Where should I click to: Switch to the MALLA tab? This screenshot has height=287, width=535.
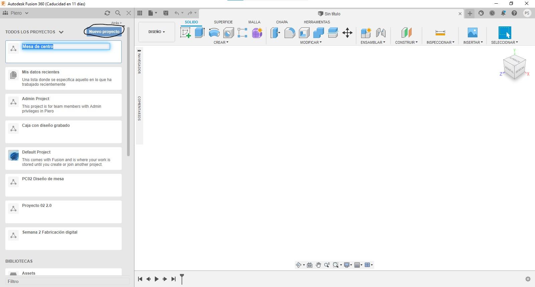(x=254, y=22)
